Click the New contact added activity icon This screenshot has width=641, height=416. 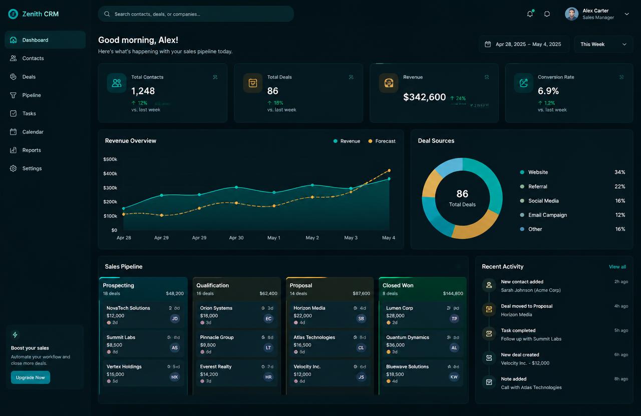[x=489, y=285]
